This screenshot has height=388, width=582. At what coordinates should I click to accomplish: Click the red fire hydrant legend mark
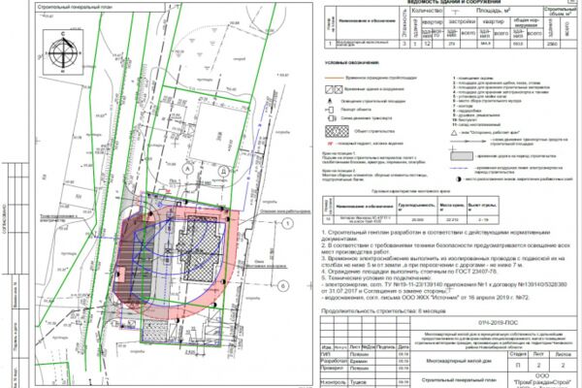330,144
